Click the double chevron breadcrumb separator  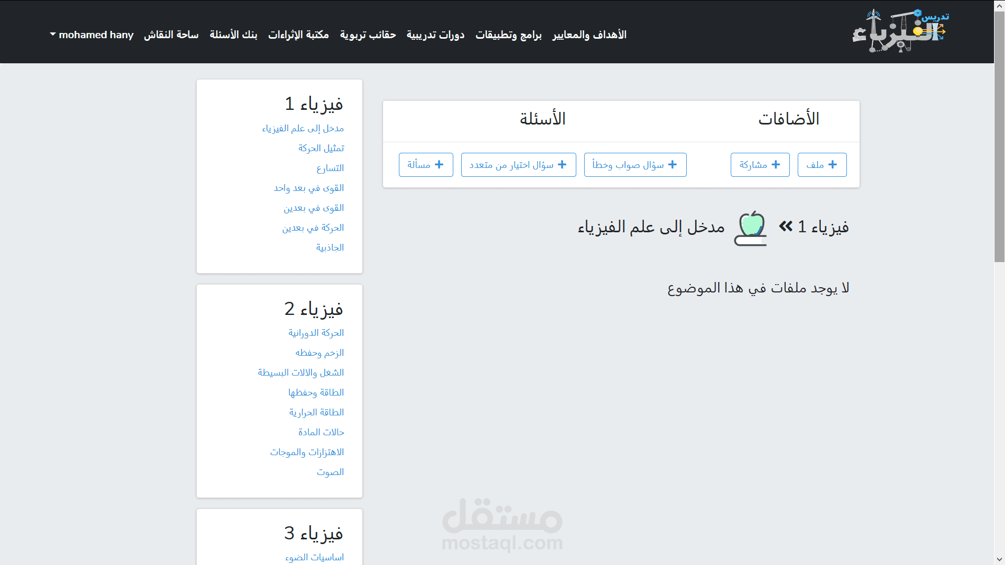coord(786,227)
